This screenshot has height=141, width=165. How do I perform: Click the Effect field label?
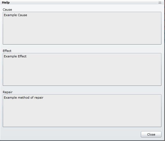pos(7,51)
